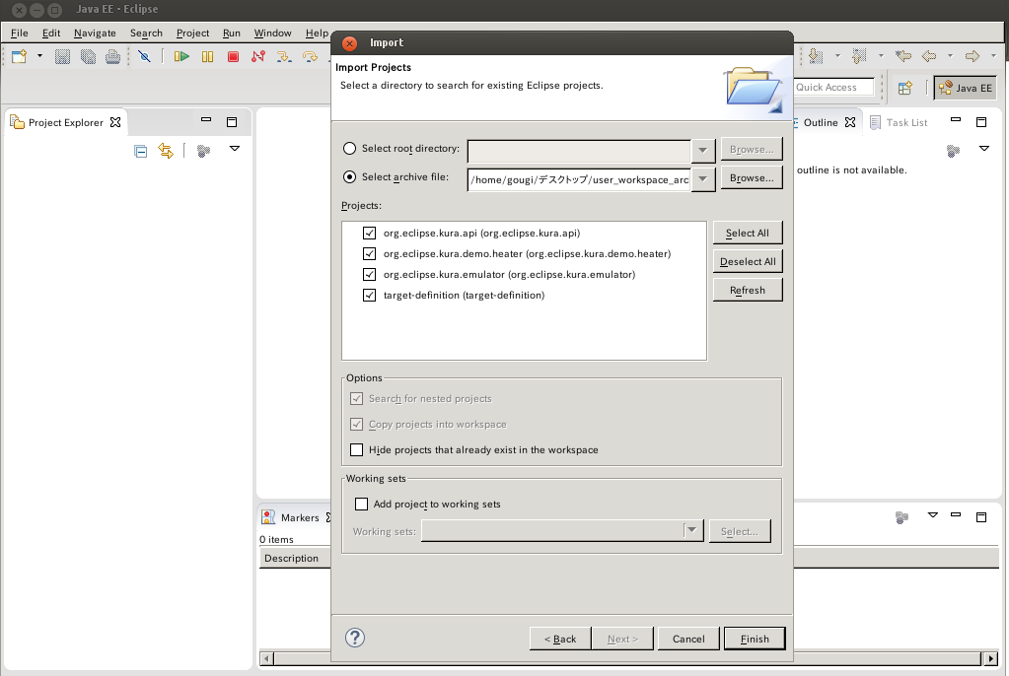The image size is (1009, 676).
Task: Open the Back navigation history dropdown
Action: tap(950, 56)
